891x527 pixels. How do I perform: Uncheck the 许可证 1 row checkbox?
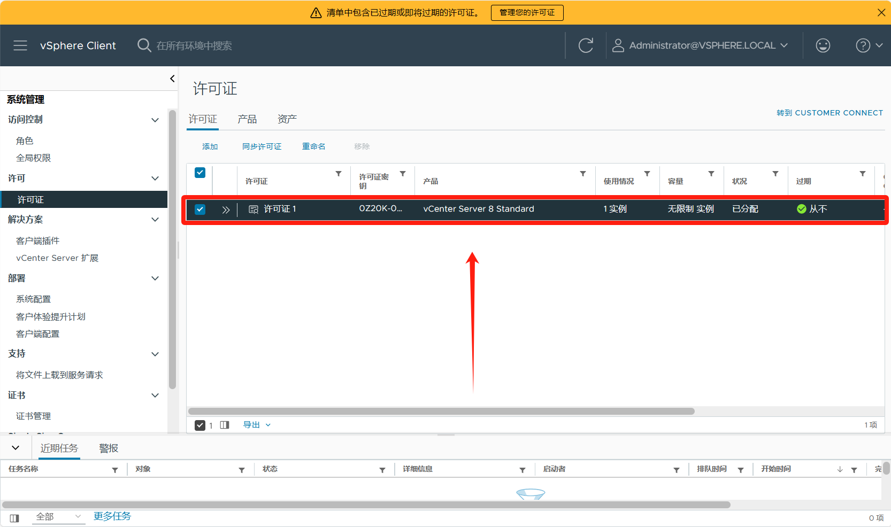click(200, 210)
